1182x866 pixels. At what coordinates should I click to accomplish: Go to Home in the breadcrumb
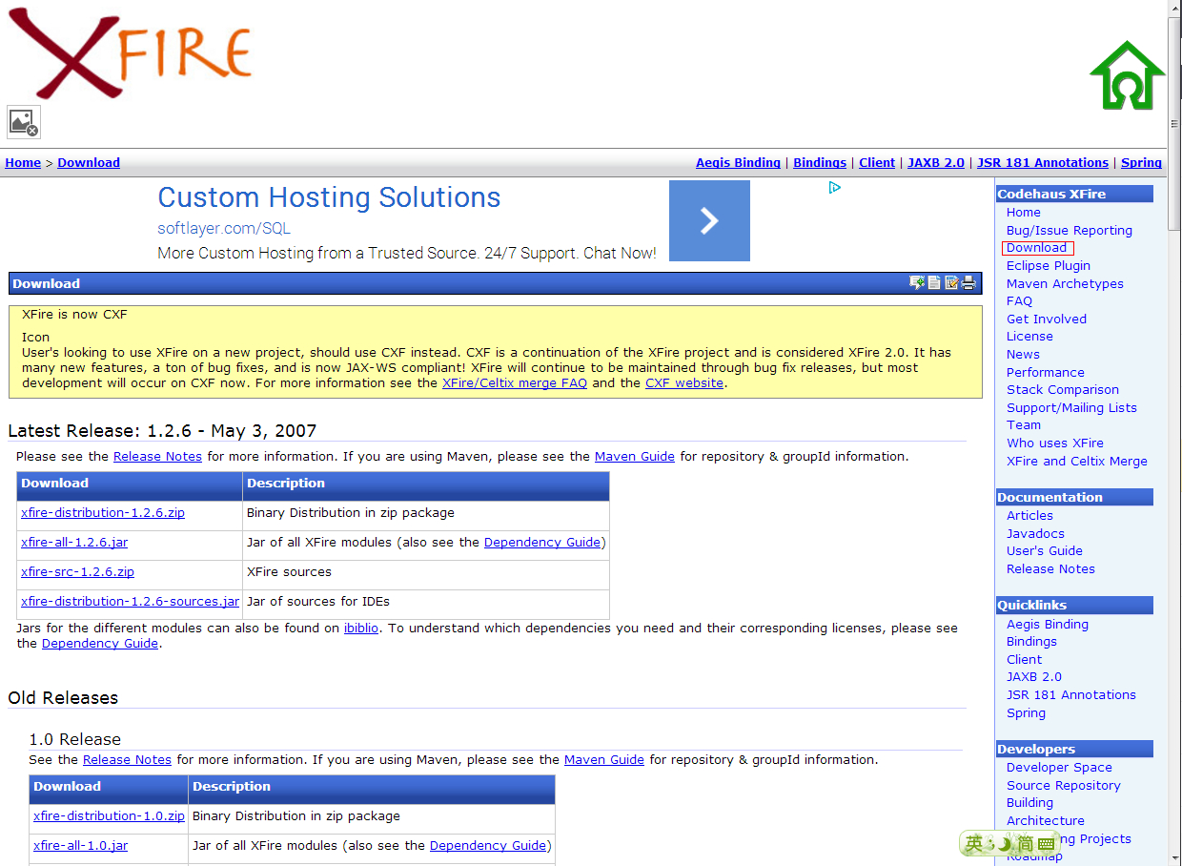click(x=23, y=163)
